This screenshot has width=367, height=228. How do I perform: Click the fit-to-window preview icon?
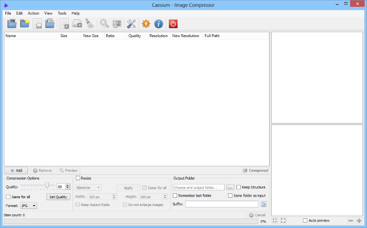(275, 220)
